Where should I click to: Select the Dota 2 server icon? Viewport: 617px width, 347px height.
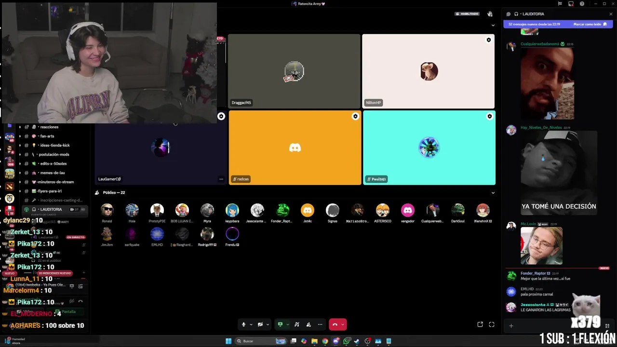pos(10,186)
